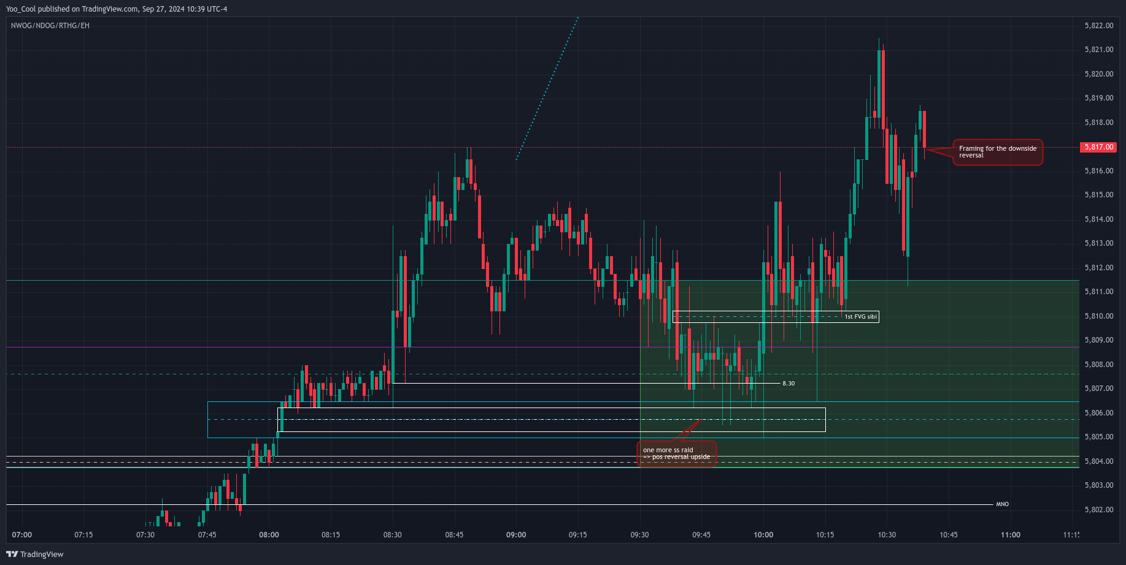Select the 'one more ss raid' callout note
Viewport: 1126px width, 565px height.
tap(677, 453)
